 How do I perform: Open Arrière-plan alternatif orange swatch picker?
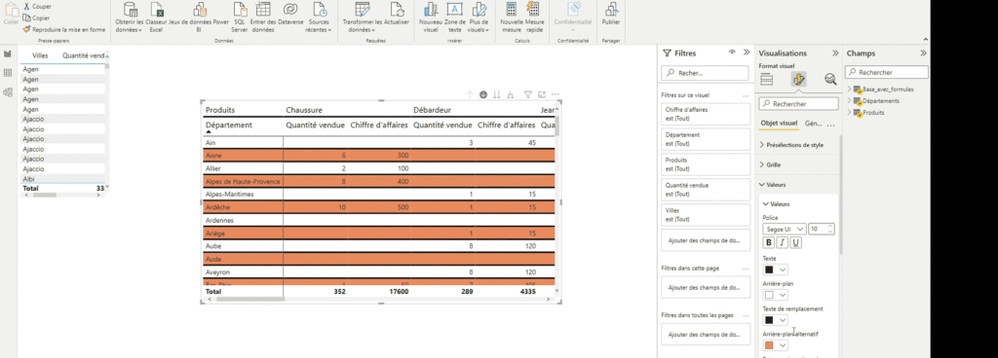coord(775,344)
